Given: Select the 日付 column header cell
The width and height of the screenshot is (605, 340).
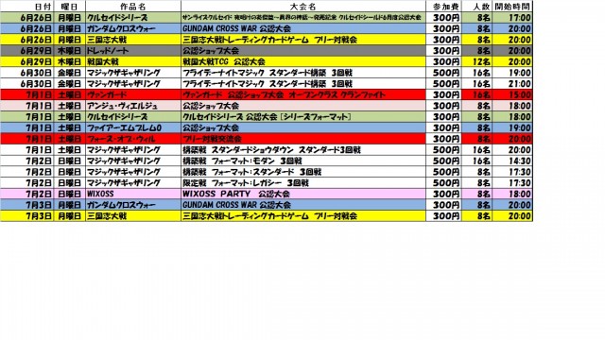Looking at the screenshot, I should click(27, 7).
